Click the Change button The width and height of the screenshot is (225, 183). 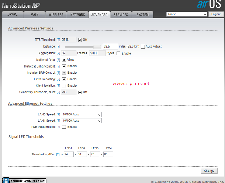[209, 171]
